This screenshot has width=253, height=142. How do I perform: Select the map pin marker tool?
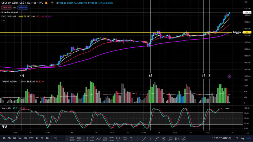[x=164, y=139]
